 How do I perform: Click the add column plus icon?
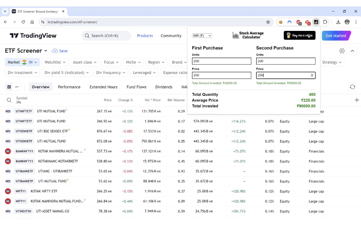(x=357, y=100)
